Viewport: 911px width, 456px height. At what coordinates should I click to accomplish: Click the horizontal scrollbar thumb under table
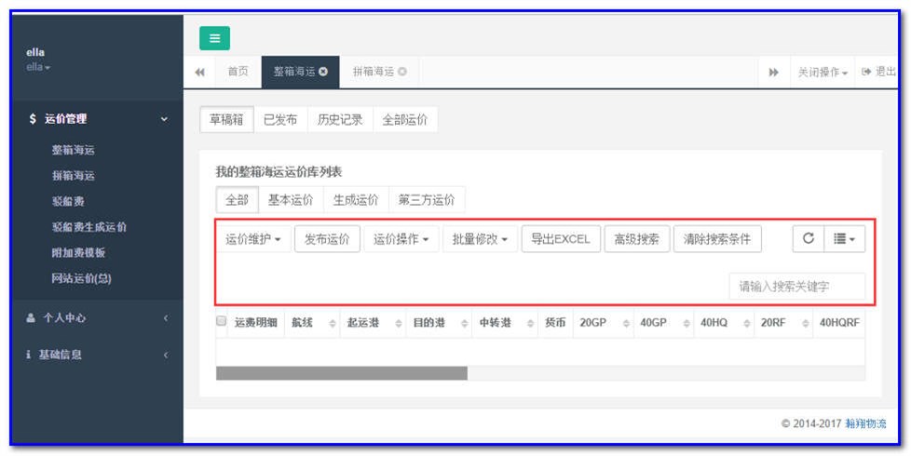click(x=342, y=373)
